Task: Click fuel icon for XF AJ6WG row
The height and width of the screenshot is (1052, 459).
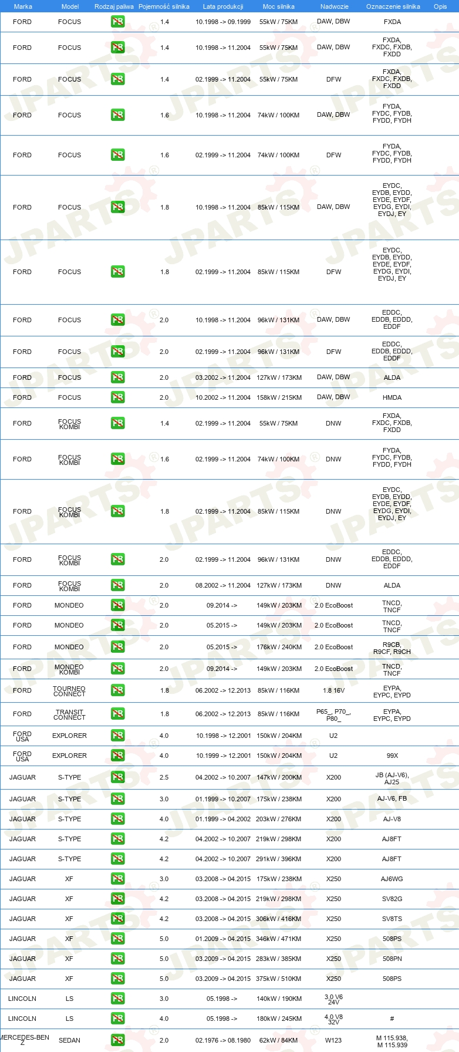Action: [118, 879]
